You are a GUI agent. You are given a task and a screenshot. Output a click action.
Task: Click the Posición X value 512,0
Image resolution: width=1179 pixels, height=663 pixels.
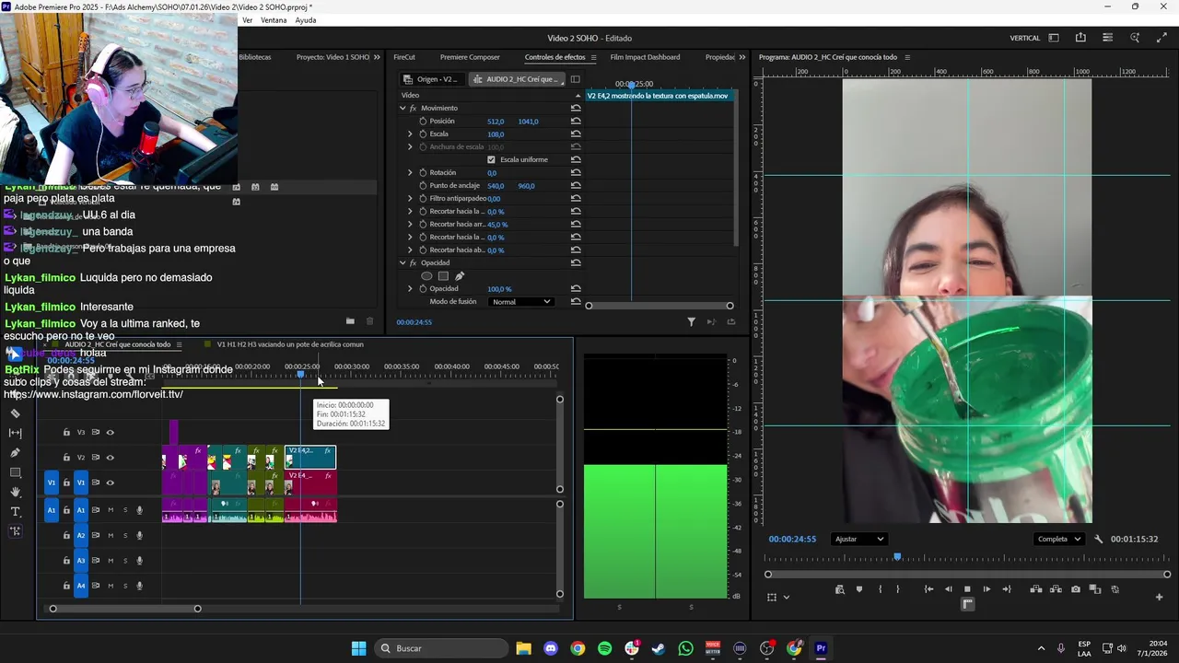point(496,121)
